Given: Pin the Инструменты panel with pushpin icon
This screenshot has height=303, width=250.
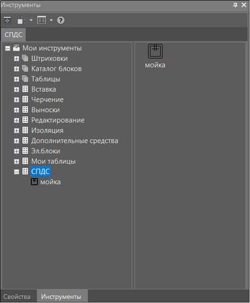Looking at the screenshot, I should [x=235, y=5].
